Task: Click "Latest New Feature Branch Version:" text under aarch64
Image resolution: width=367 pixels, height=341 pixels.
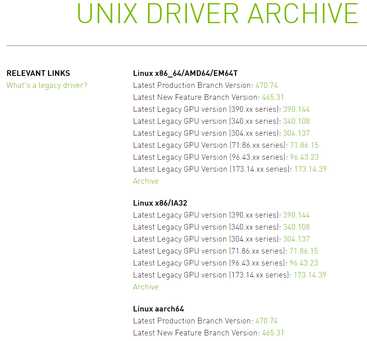Action: coord(196,333)
